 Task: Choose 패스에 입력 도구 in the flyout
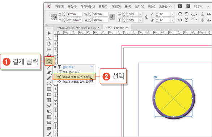point(74,77)
